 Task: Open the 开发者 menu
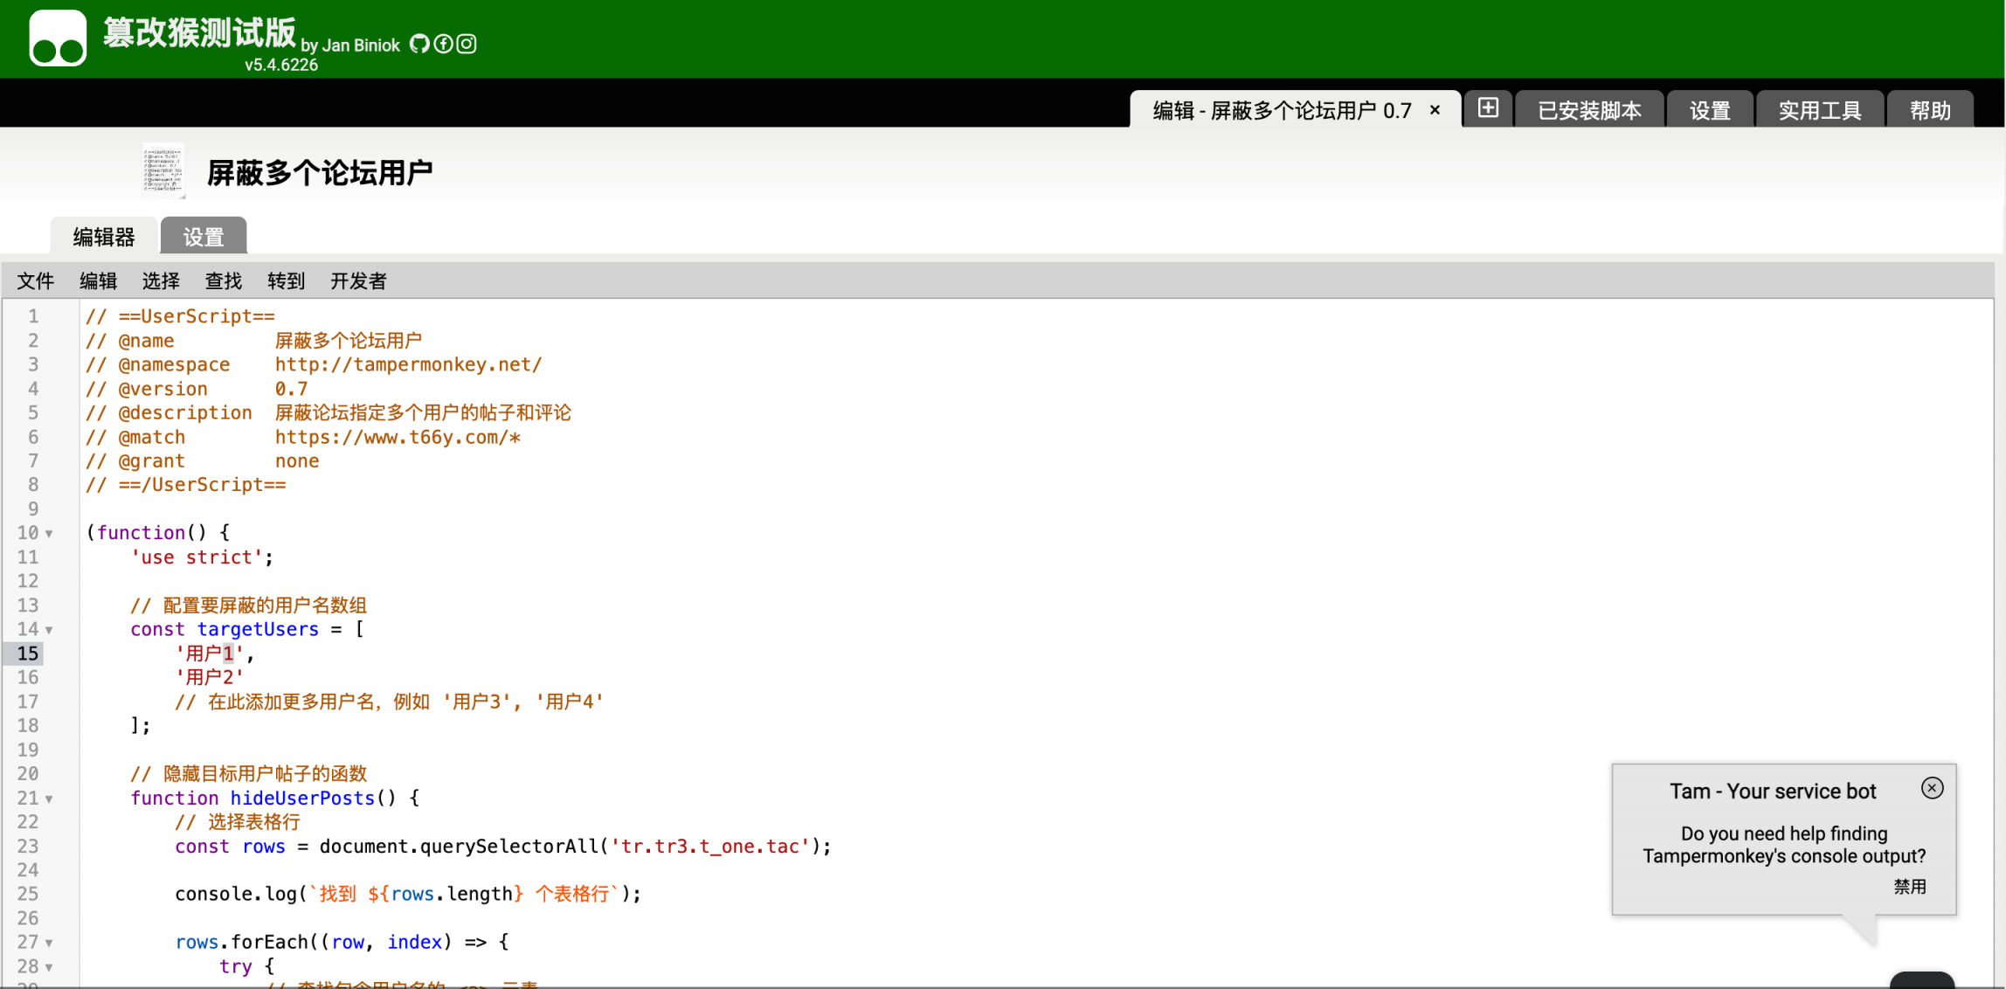[x=358, y=281]
